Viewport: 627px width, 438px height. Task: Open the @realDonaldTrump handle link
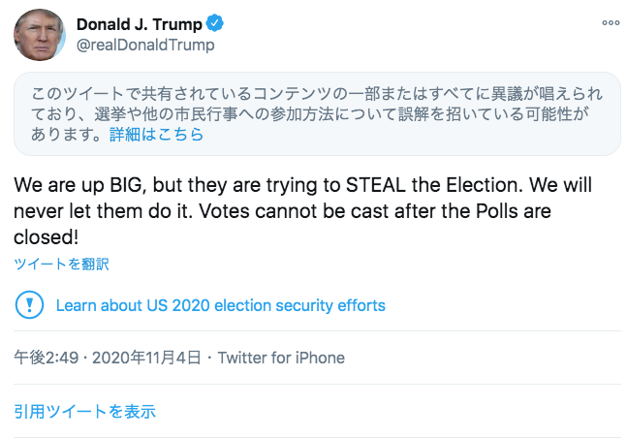(x=144, y=45)
